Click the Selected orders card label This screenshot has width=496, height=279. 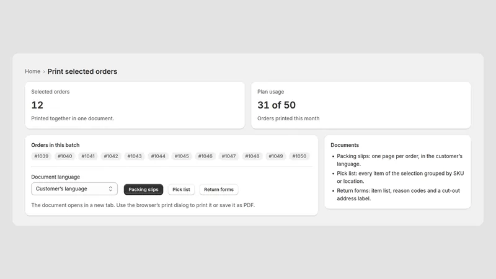tap(50, 92)
